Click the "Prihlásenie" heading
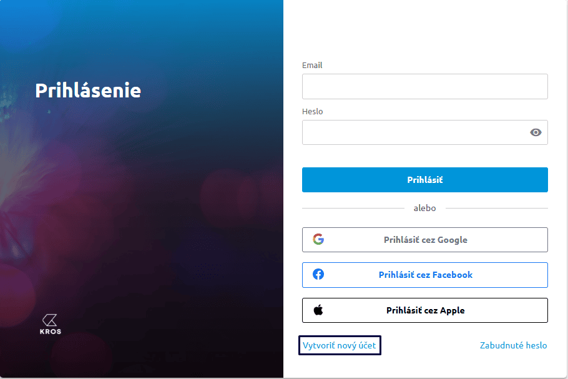568x379 pixels. [x=88, y=91]
